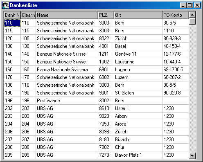203x162 pixels.
Task: Select the Ort cell Uster 1
Action: pos(138,108)
